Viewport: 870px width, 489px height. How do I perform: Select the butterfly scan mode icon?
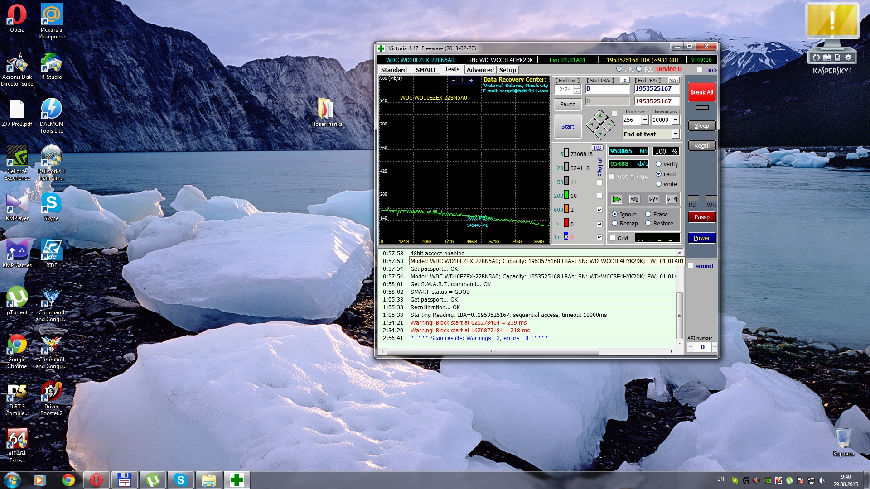(672, 199)
